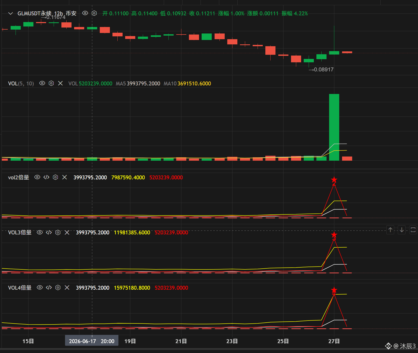Move the VOL3倍量 pane down

click(x=402, y=230)
